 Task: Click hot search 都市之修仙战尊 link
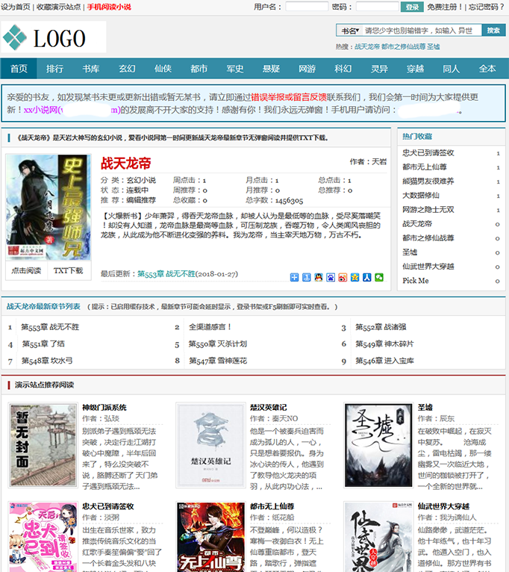point(404,47)
